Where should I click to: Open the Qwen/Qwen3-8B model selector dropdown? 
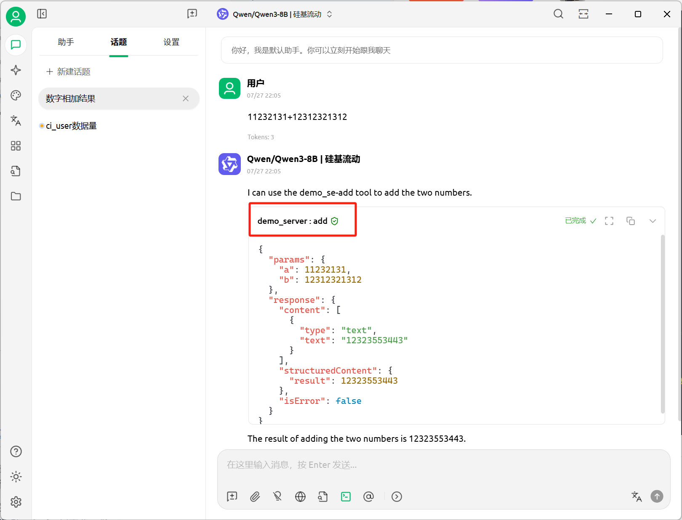275,14
